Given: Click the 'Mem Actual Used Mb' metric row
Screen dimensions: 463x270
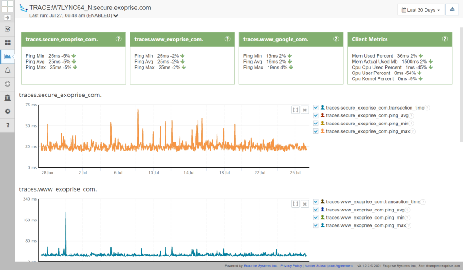Looking at the screenshot, I should pyautogui.click(x=392, y=62).
